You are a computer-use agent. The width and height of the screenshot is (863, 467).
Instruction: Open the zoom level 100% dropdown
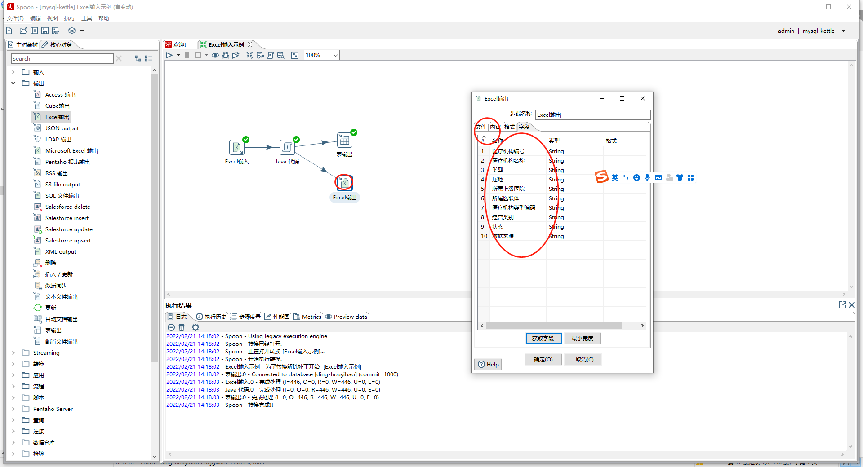[x=335, y=55]
